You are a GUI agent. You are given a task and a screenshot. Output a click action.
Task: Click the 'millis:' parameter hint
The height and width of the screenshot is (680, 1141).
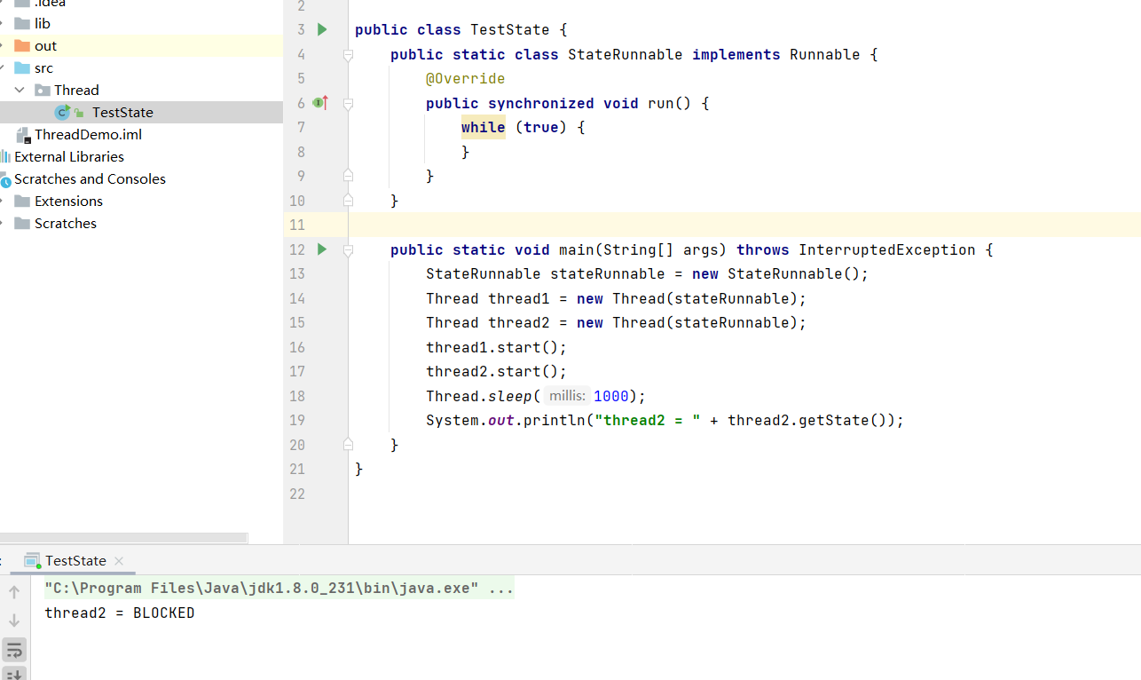click(567, 396)
